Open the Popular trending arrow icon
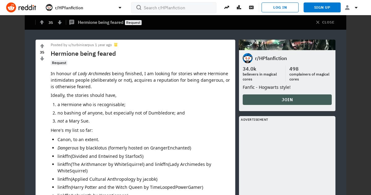371x195 pixels. coord(227,7)
